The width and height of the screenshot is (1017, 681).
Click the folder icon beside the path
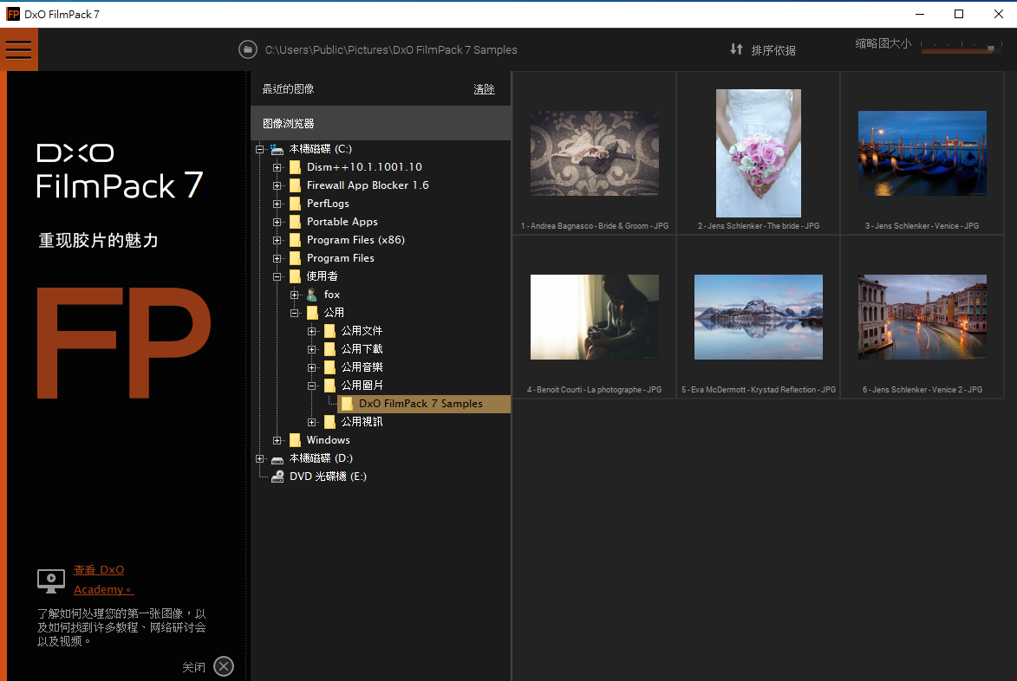[x=248, y=50]
